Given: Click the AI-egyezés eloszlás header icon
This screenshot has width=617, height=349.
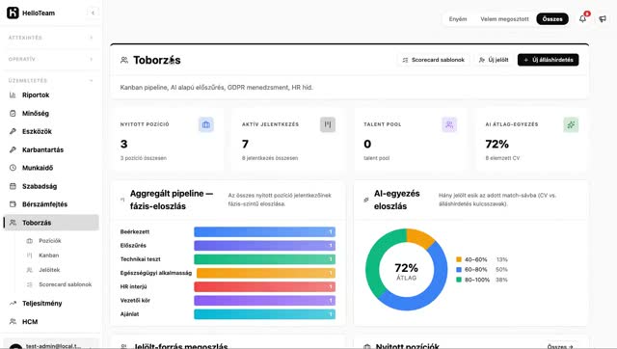Looking at the screenshot, I should point(366,200).
